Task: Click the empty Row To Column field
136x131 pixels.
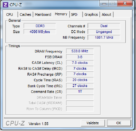Action: (x=80, y=109)
